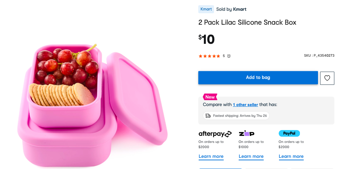Viewport: 342px width, 169px height.
Task: Click the PayPal logo badge
Action: (x=289, y=133)
